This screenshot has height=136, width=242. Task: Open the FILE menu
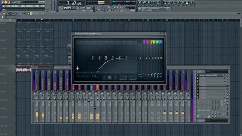3,6
